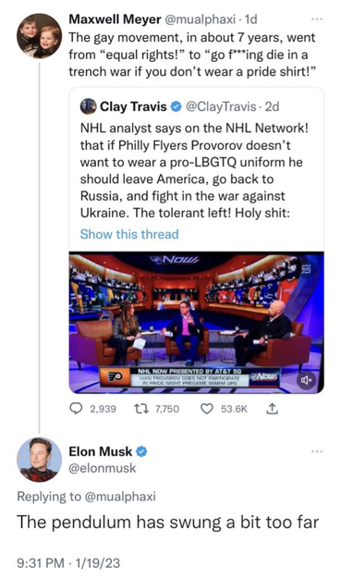Viewport: 341px width, 578px height.
Task: Like the tweet using the heart icon
Action: (207, 409)
